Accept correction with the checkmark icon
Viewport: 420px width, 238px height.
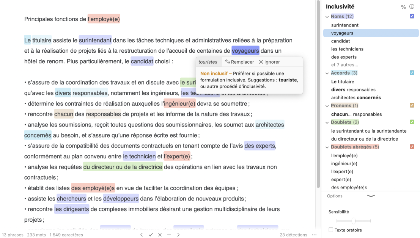point(151,235)
